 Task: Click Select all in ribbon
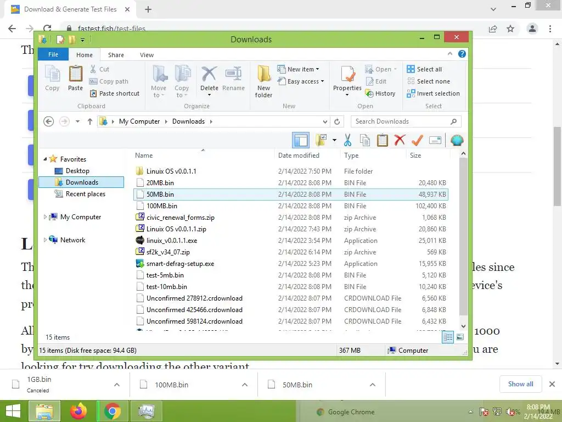[424, 69]
